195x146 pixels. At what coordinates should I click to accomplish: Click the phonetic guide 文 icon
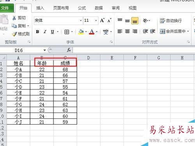(x=106, y=32)
